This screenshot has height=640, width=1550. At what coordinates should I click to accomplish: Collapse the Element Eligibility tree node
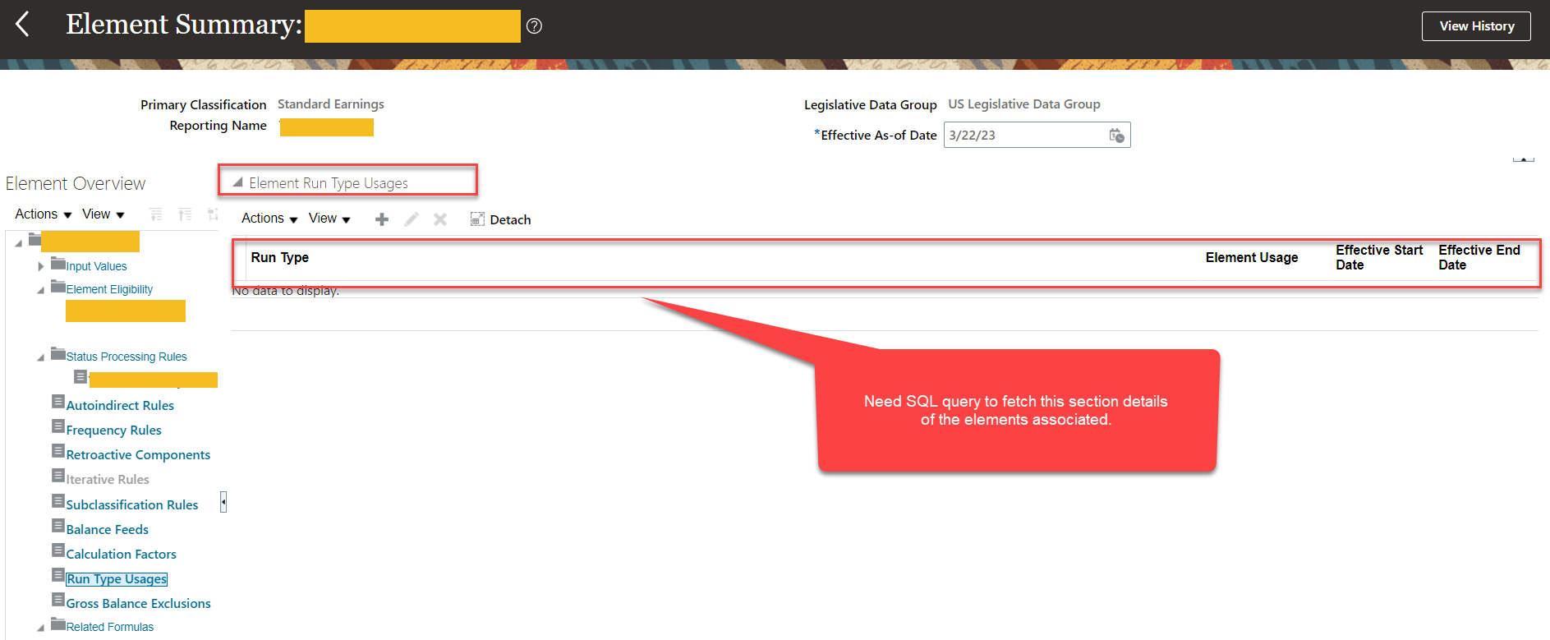(41, 290)
